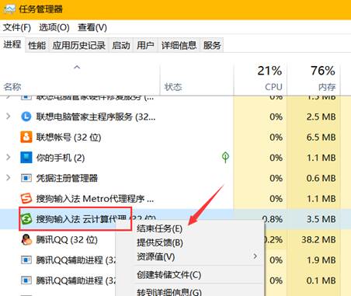Choose 转到详细信息(G) from the context menu

click(169, 292)
